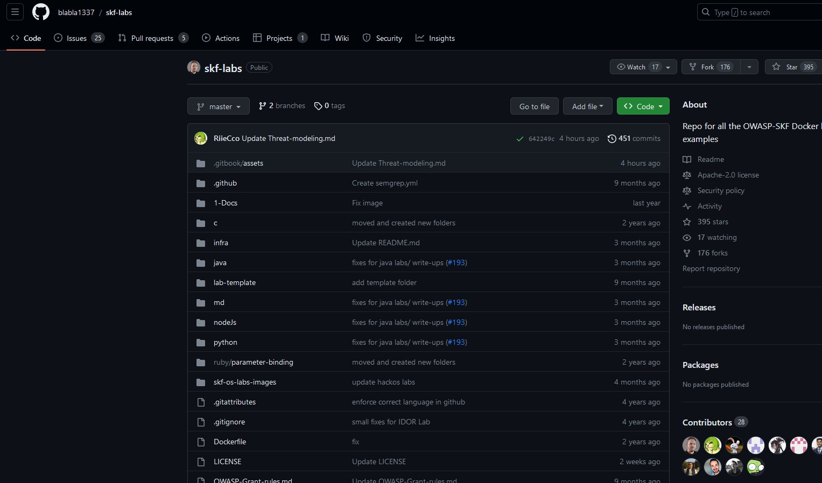Open the nodeJs folder
This screenshot has width=822, height=483.
225,322
